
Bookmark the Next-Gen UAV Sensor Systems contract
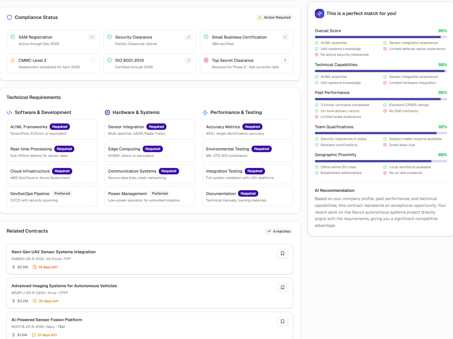coord(282,254)
